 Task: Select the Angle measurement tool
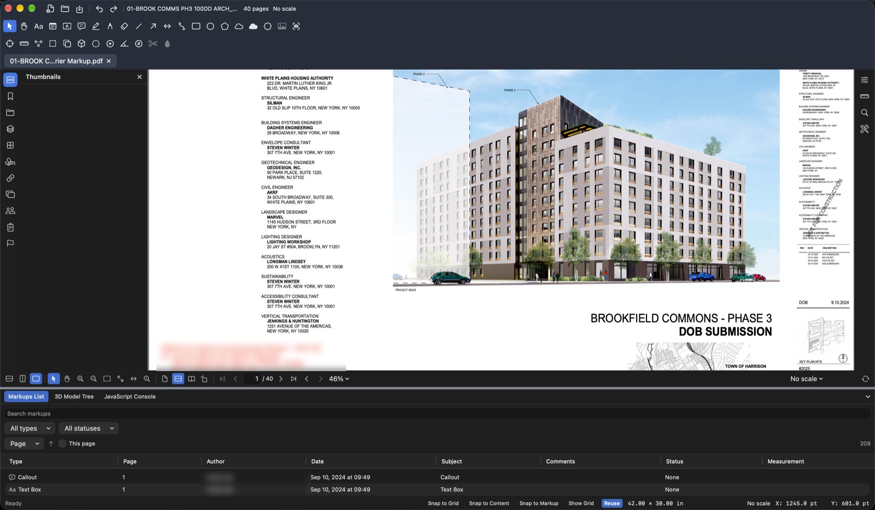124,44
